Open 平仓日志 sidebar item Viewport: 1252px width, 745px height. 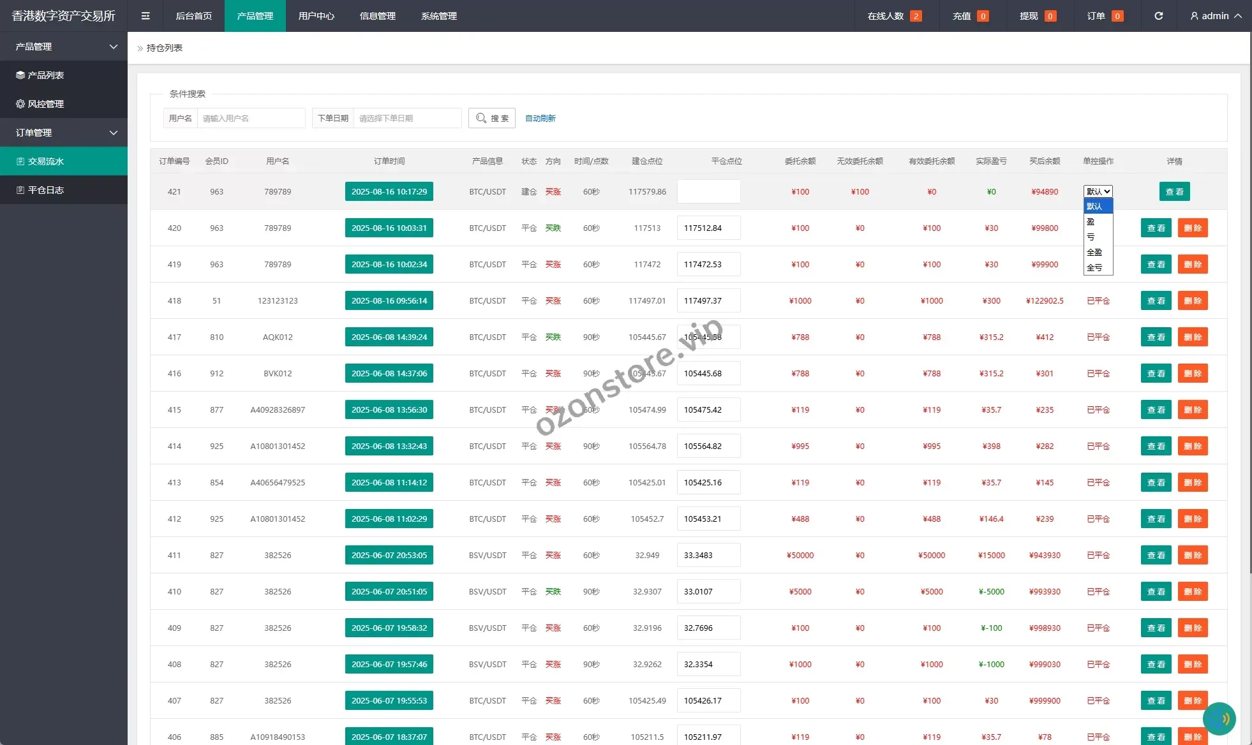coord(45,190)
